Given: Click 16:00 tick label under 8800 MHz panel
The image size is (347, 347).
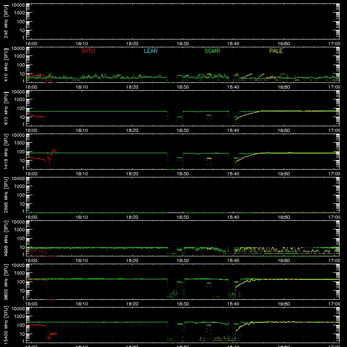Looking at the screenshot, I should pyautogui.click(x=31, y=304).
